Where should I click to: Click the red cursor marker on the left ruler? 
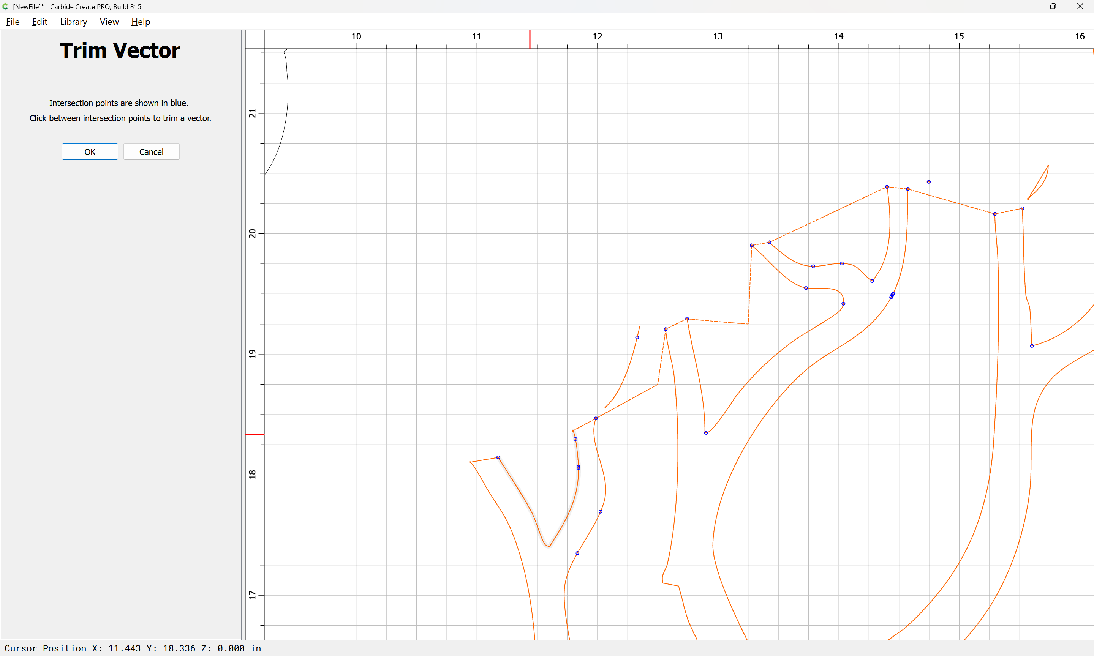tap(255, 435)
